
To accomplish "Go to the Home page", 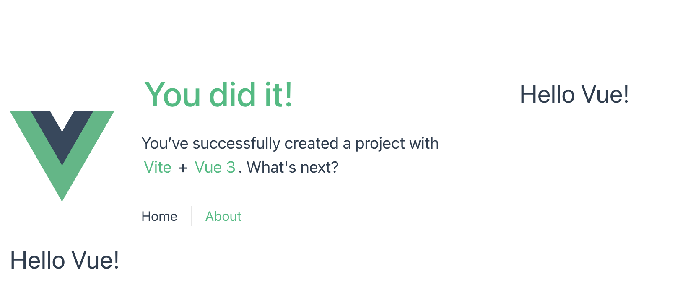I will 159,216.
